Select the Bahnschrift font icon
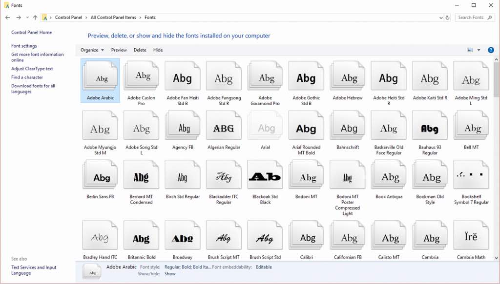The height and width of the screenshot is (284, 500). pos(348,125)
